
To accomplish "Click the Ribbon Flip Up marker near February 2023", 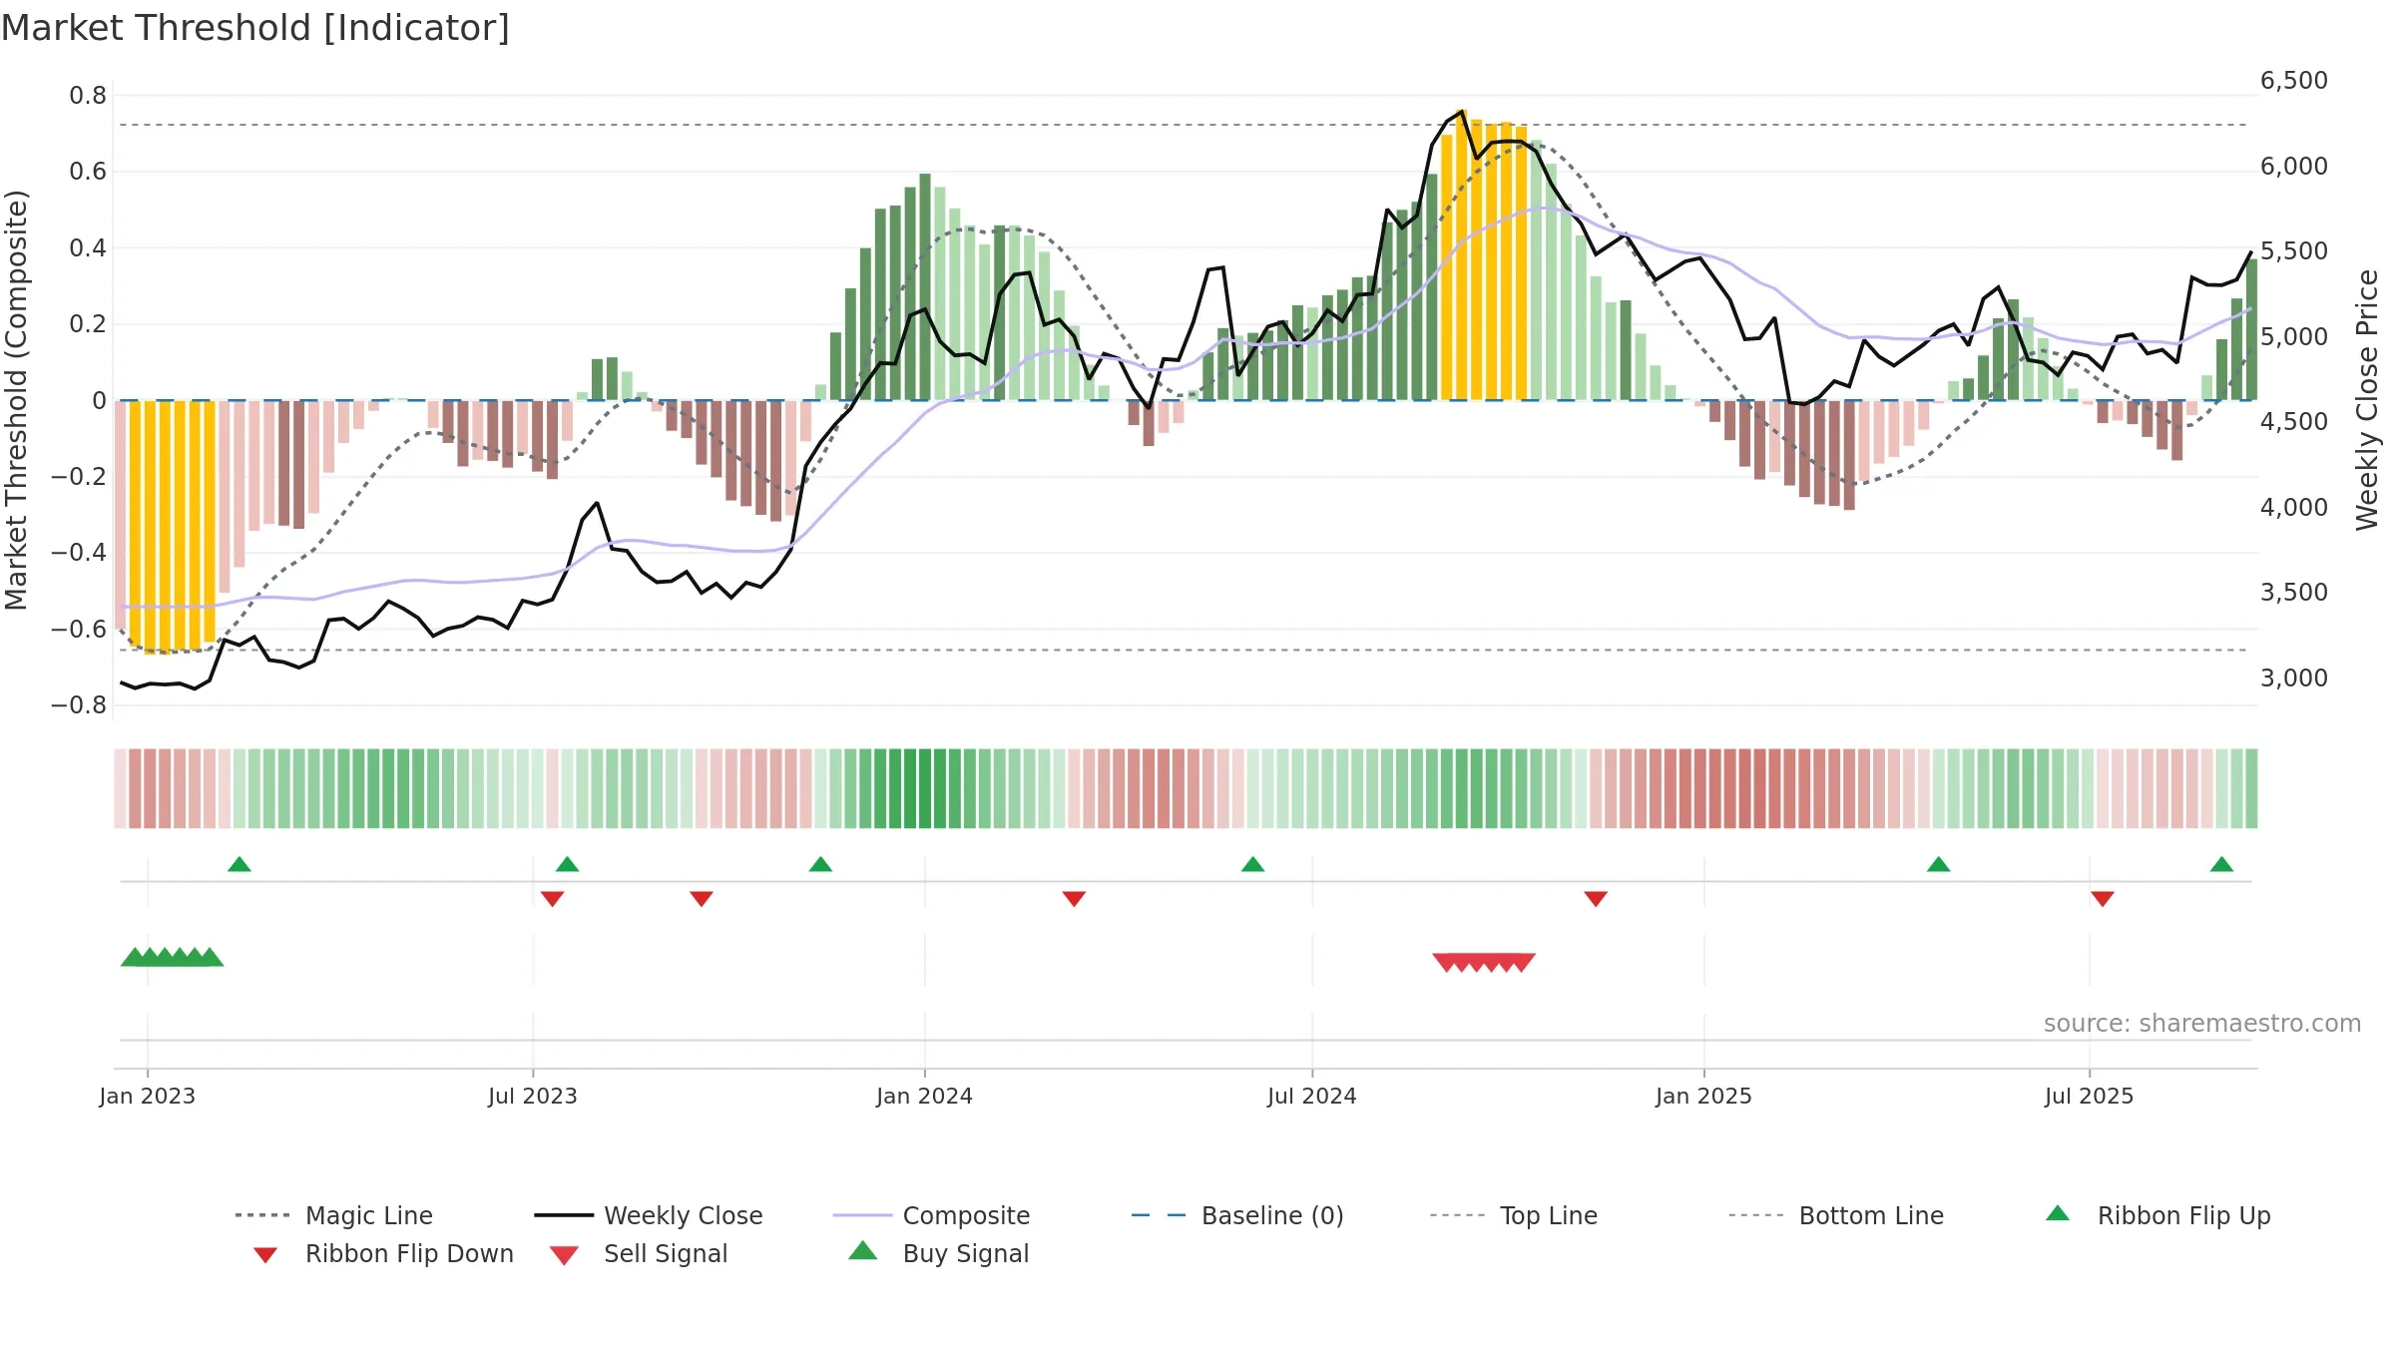I will (239, 864).
